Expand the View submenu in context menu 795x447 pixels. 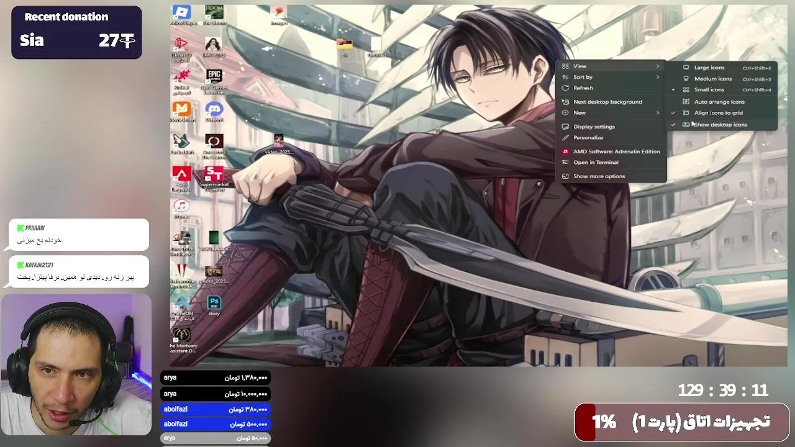point(611,66)
